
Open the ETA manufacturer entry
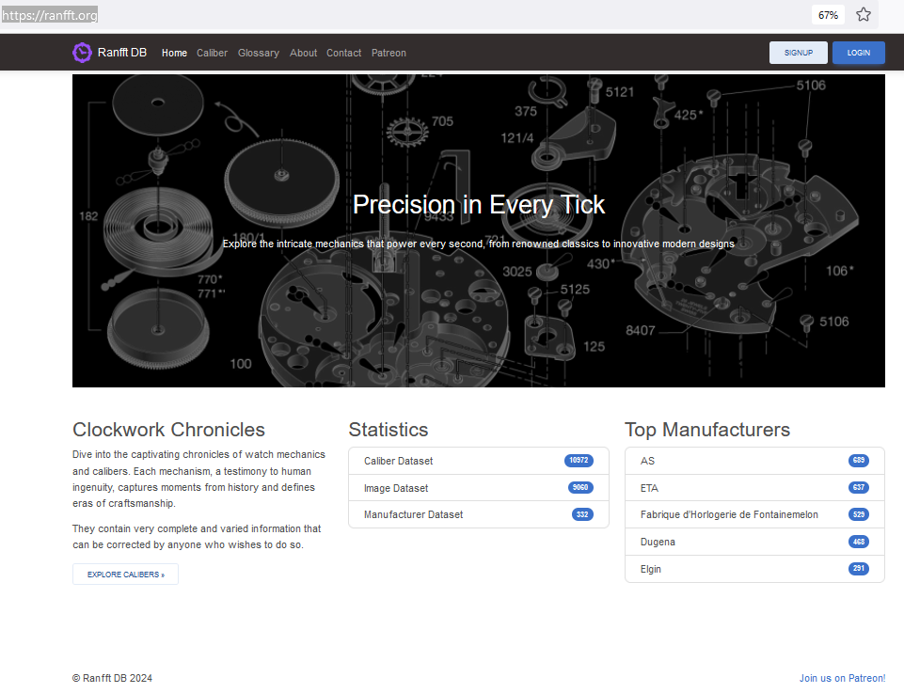pos(754,488)
